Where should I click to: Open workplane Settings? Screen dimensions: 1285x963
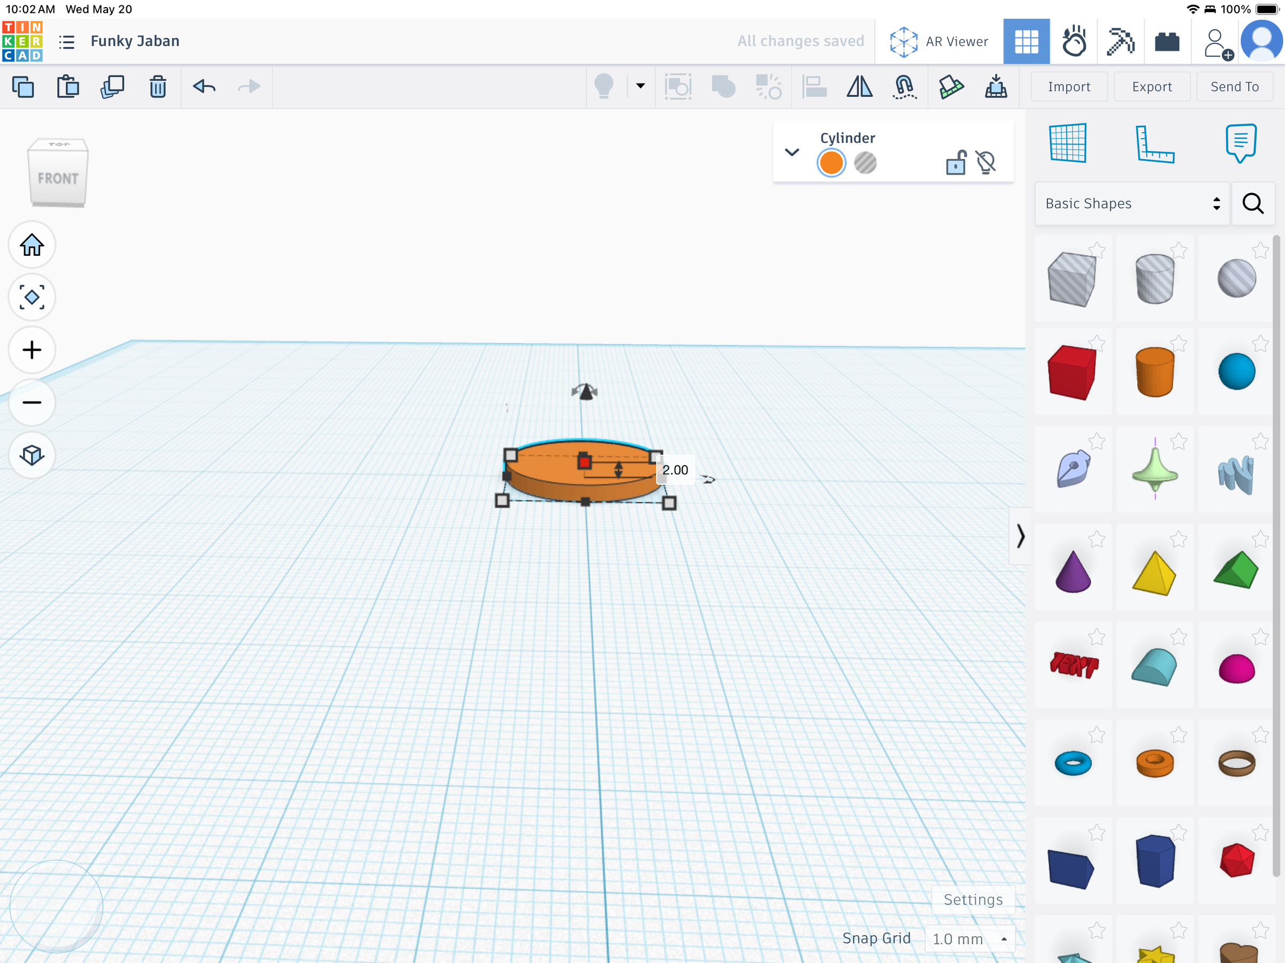(973, 900)
